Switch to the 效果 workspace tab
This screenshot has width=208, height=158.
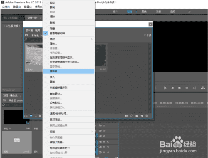tap(158, 12)
